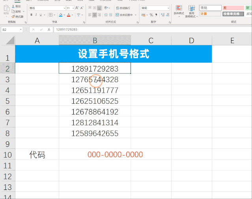
Task: Apply the pink 差 (Bad) cell style
Action: point(233,8)
